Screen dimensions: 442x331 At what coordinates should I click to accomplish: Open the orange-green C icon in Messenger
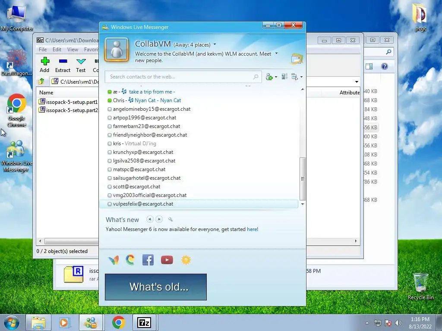coord(130,260)
